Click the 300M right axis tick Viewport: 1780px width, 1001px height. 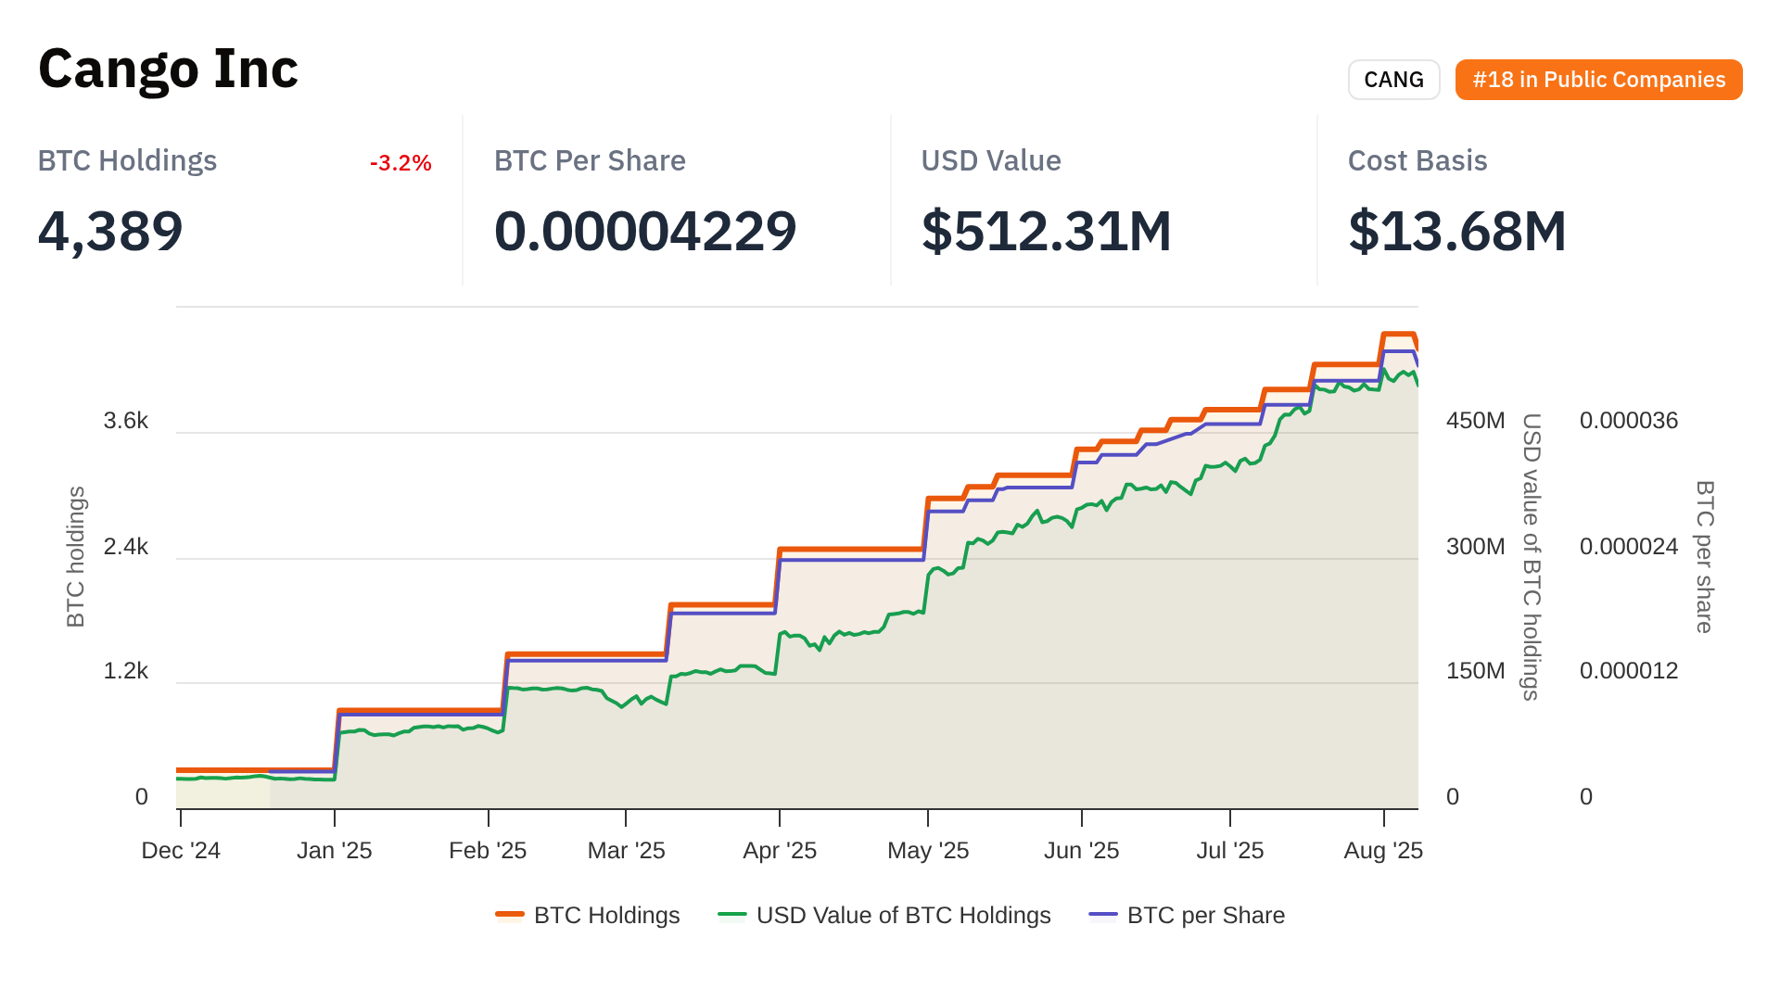(x=1476, y=547)
